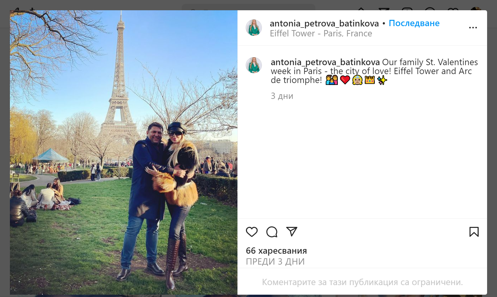Screen dimensions: 497x297
Task: Like the post with the heart icon
Action: pos(252,232)
